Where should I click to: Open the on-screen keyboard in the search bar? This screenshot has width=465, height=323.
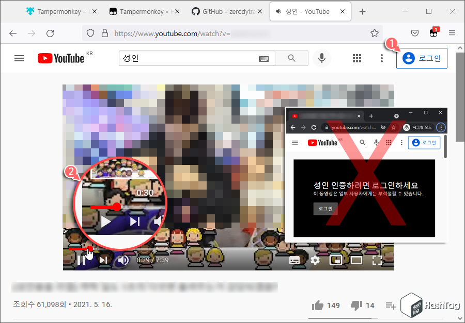(263, 58)
